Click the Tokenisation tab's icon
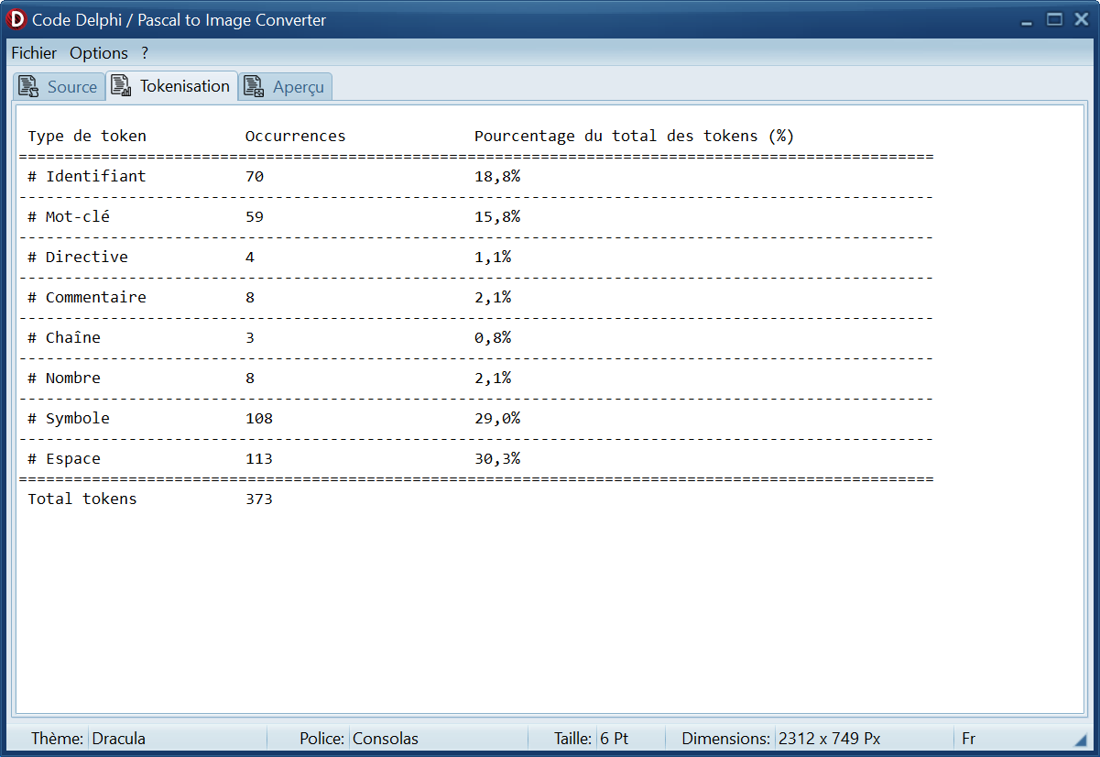This screenshot has height=757, width=1100. (x=121, y=86)
